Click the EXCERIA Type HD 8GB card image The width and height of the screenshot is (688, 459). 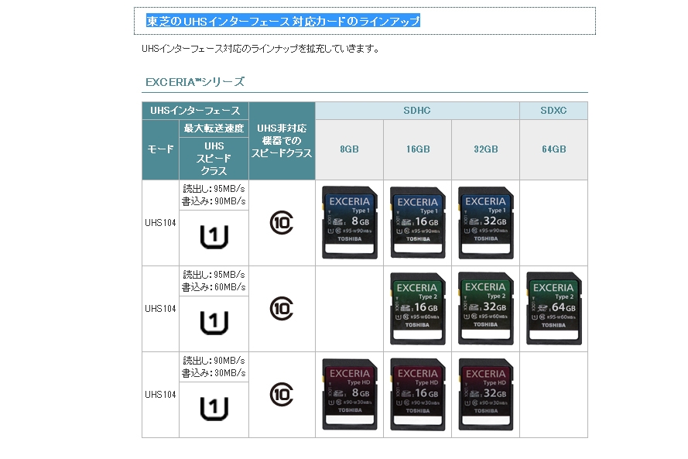coord(350,394)
